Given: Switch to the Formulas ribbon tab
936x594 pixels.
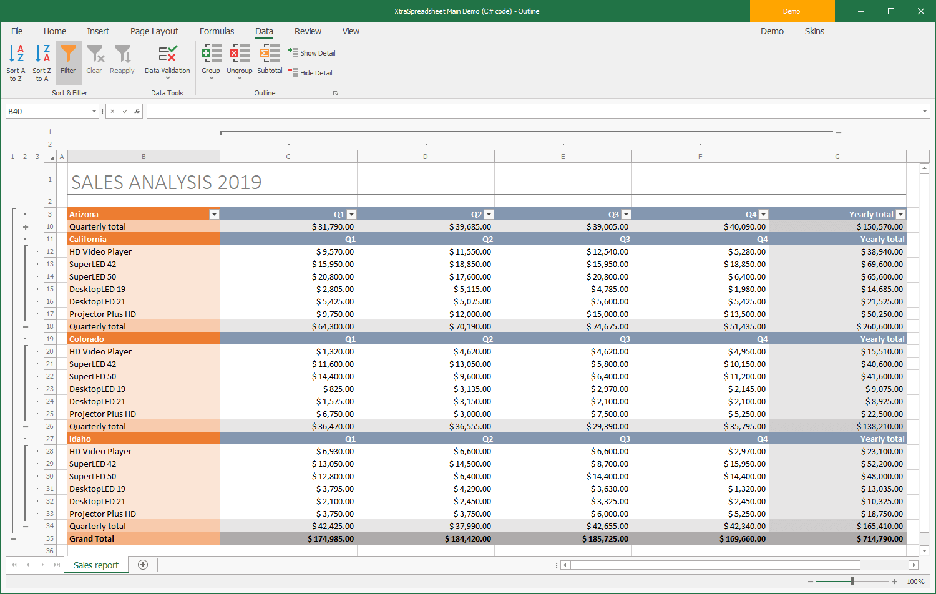Looking at the screenshot, I should click(x=217, y=31).
